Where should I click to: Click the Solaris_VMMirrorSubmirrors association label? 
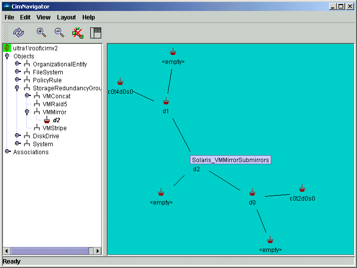point(230,160)
